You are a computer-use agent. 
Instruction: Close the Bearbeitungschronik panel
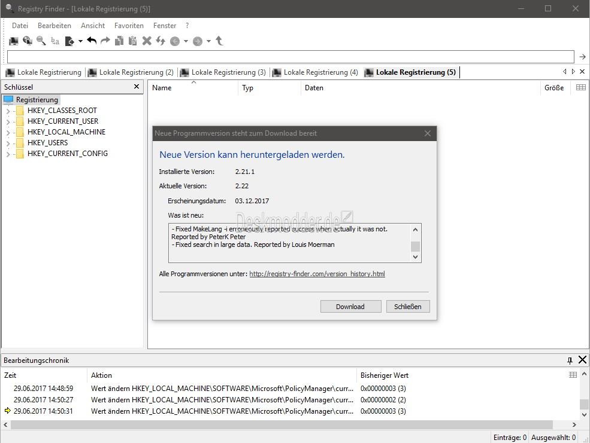coord(582,360)
